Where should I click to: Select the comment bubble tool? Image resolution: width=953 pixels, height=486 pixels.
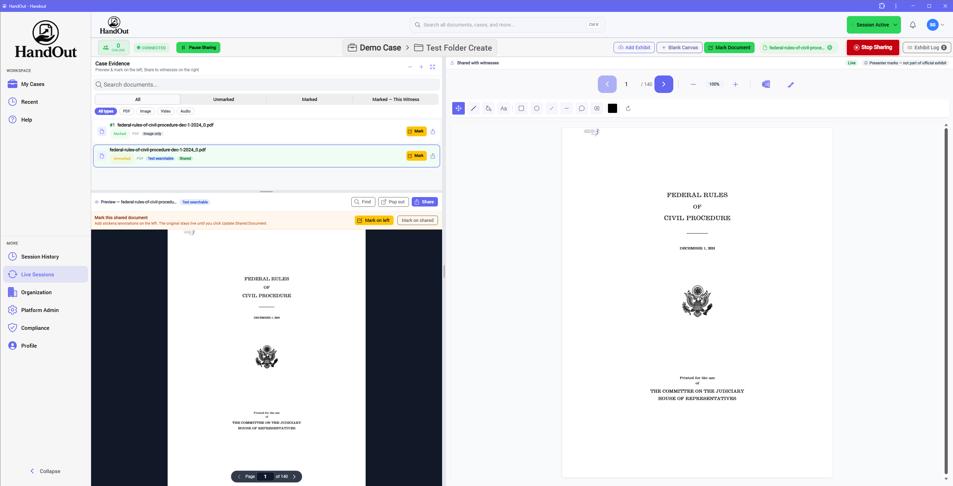tap(581, 108)
